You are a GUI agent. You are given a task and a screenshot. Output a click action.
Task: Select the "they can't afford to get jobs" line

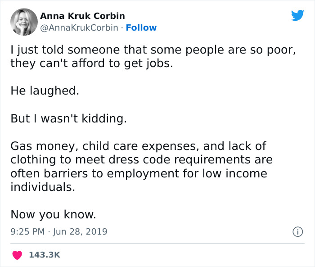[x=91, y=63]
